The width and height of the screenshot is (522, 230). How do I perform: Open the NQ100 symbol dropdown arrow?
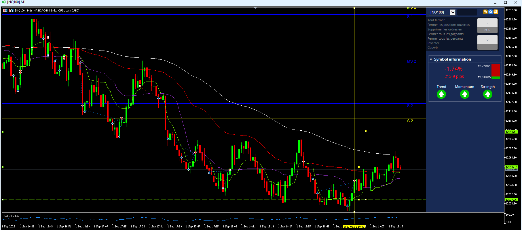[x=453, y=12]
